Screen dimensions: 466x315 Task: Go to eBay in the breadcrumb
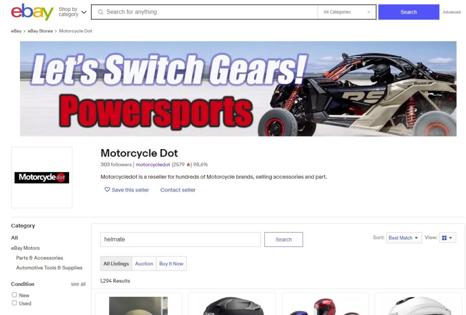[x=16, y=31]
